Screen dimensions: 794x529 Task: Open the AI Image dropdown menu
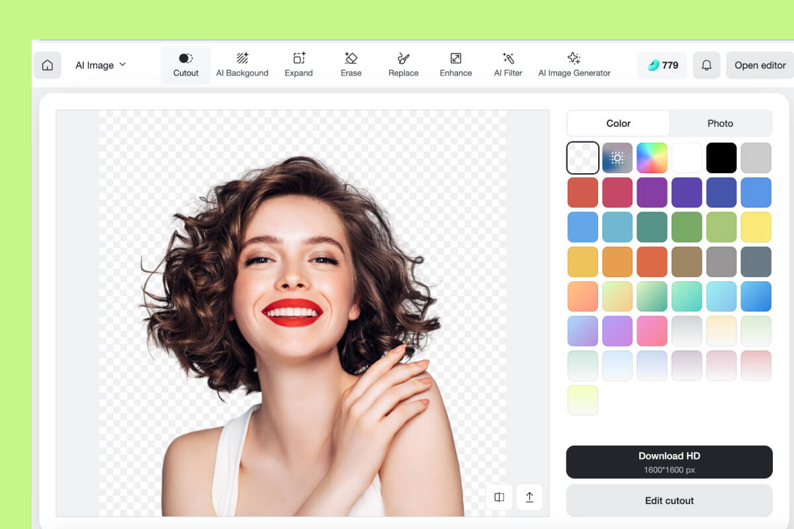[x=101, y=65]
